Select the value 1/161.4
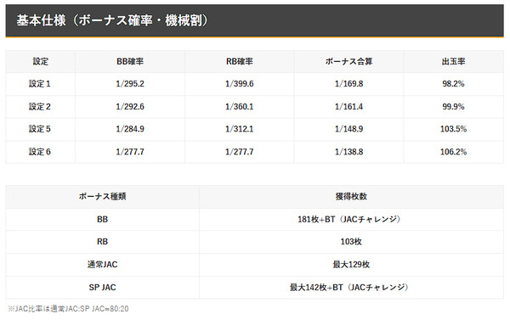Screen dimensions: 510x325 (349, 106)
